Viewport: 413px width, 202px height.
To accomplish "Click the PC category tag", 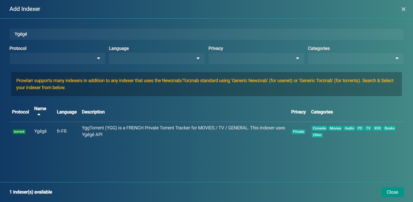I will [x=360, y=128].
